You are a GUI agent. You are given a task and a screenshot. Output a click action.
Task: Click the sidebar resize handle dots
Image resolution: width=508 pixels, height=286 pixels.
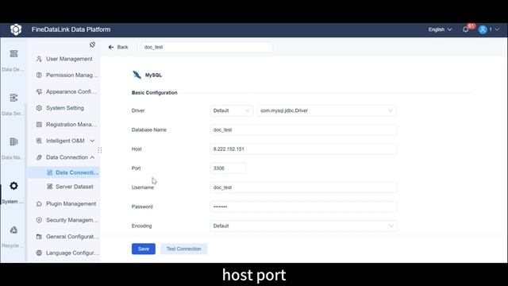point(99,150)
